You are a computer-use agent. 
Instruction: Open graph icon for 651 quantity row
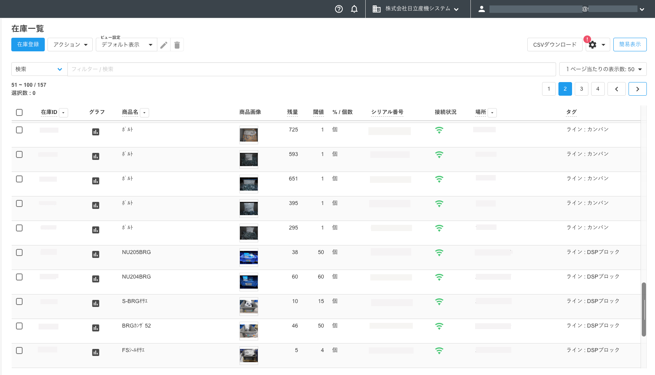click(95, 181)
